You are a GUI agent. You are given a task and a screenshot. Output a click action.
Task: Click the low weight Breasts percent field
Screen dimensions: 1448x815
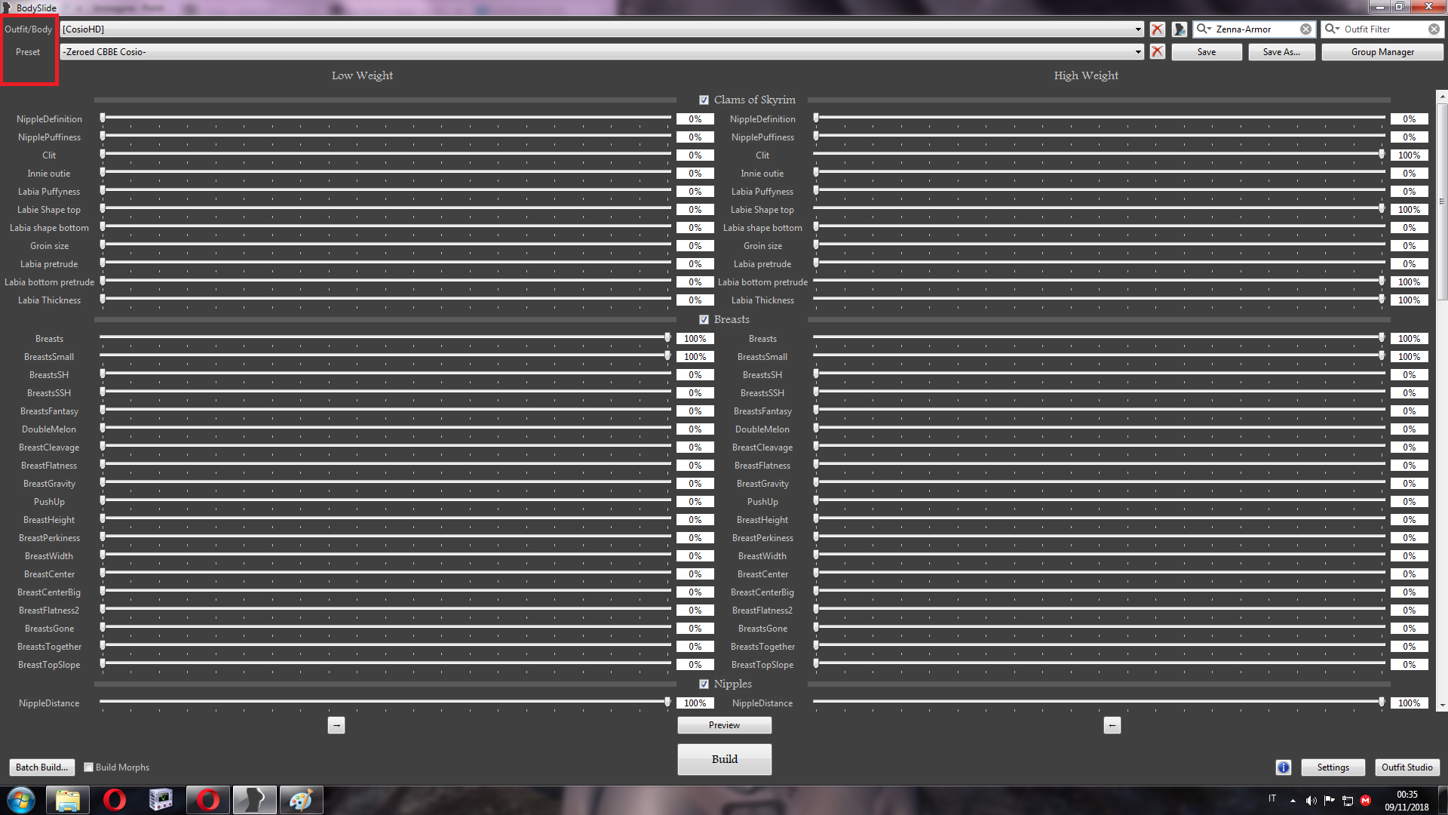tap(695, 339)
